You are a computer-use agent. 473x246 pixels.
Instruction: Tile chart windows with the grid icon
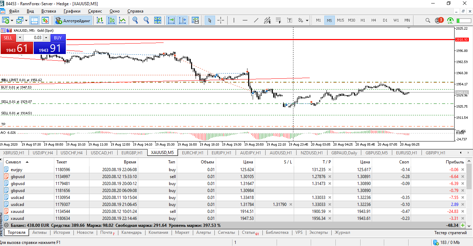tap(157, 21)
